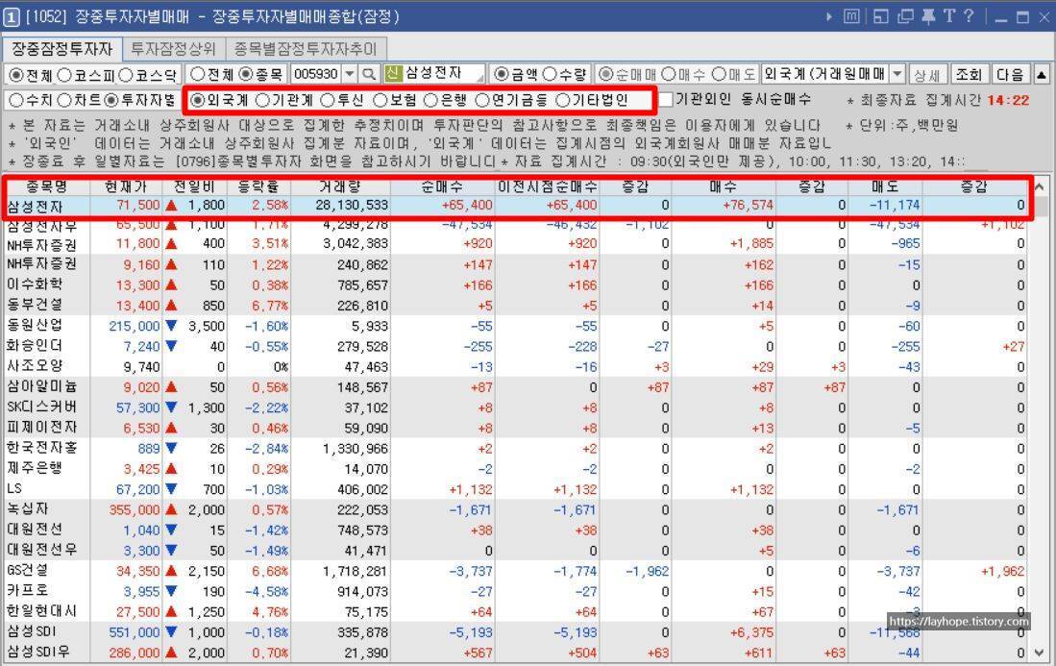Screen dimensions: 1056x666
Task: Select the 코스피 radio button
Action: (x=64, y=75)
